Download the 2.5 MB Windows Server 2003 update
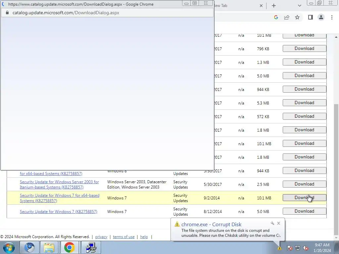Image resolution: width=339 pixels, height=254 pixels. 305,184
